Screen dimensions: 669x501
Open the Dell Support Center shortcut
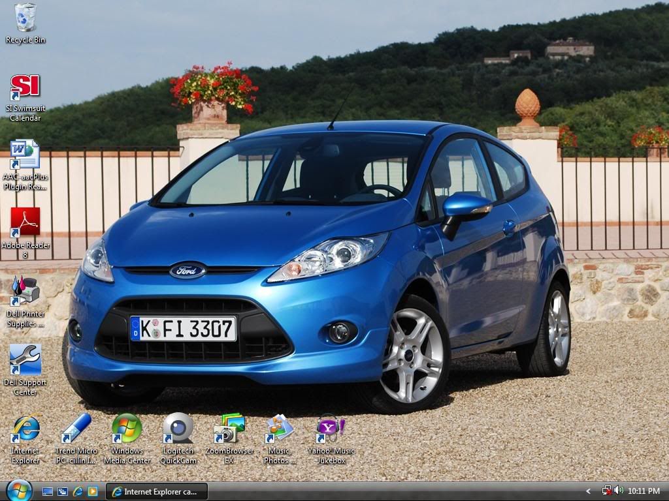(x=25, y=360)
